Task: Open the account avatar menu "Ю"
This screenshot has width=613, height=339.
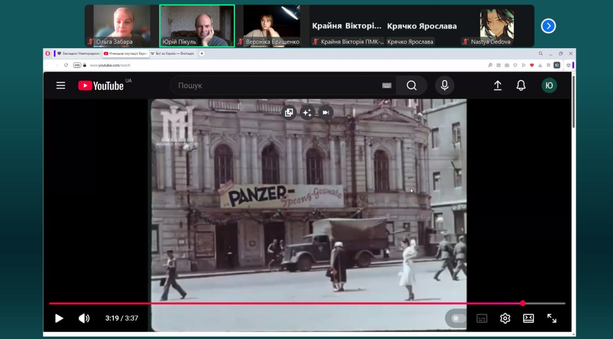Action: (x=549, y=85)
